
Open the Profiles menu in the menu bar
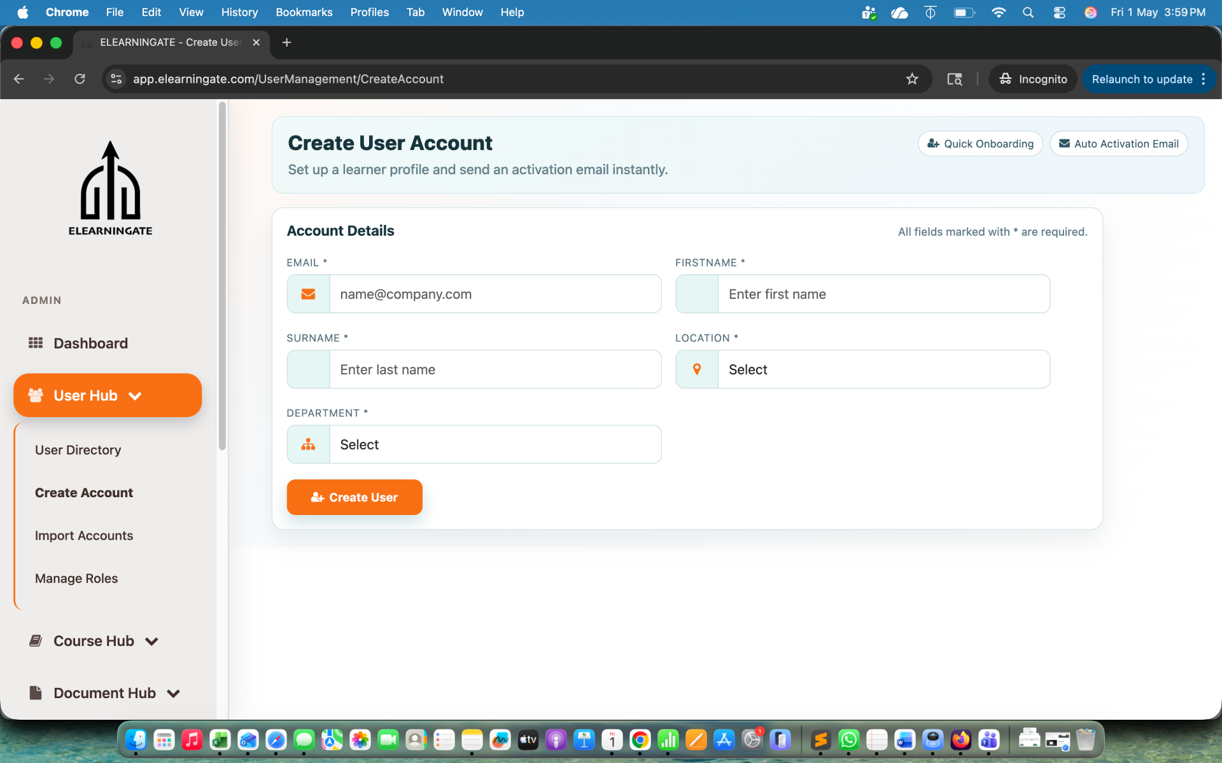point(369,12)
